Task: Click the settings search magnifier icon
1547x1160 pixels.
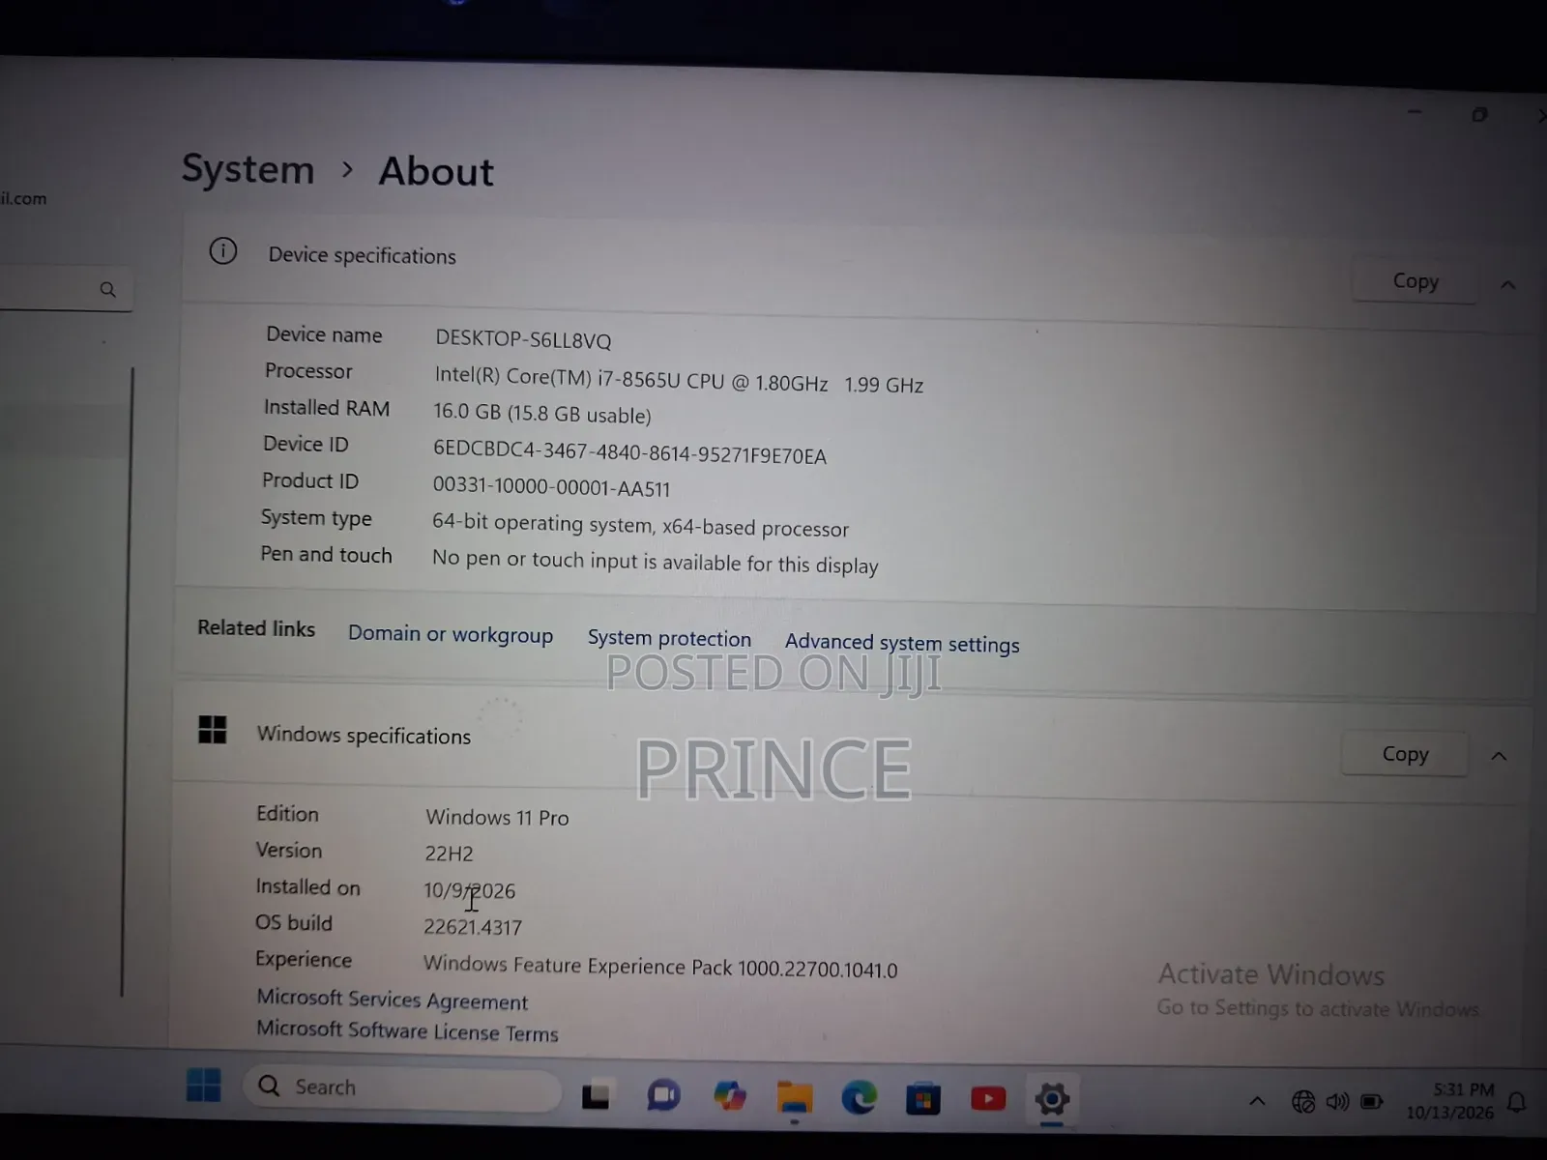Action: click(x=107, y=289)
